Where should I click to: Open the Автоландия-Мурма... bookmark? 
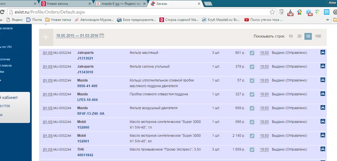pos(94,20)
